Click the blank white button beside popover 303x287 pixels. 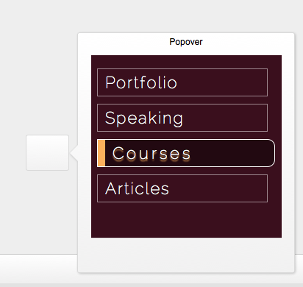point(47,152)
